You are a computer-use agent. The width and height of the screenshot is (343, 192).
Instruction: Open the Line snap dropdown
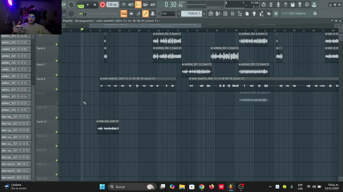click(168, 14)
